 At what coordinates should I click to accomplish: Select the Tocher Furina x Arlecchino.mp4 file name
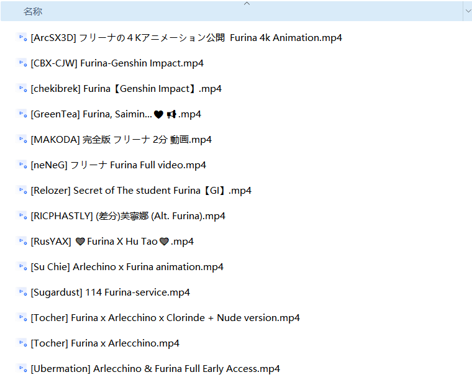tap(105, 343)
